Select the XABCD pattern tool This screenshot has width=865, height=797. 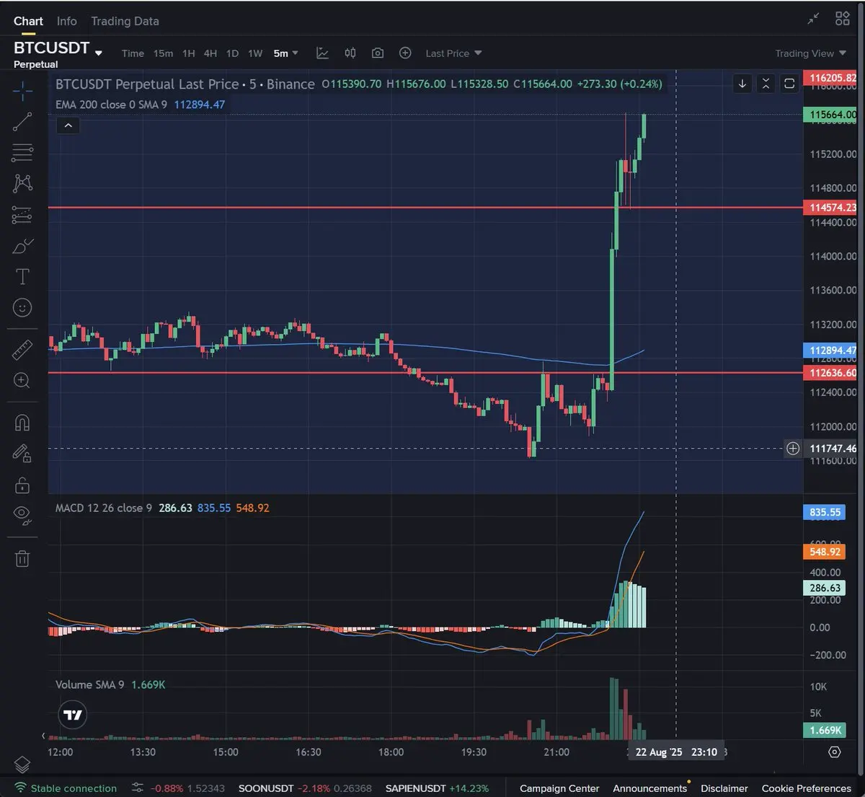coord(22,183)
